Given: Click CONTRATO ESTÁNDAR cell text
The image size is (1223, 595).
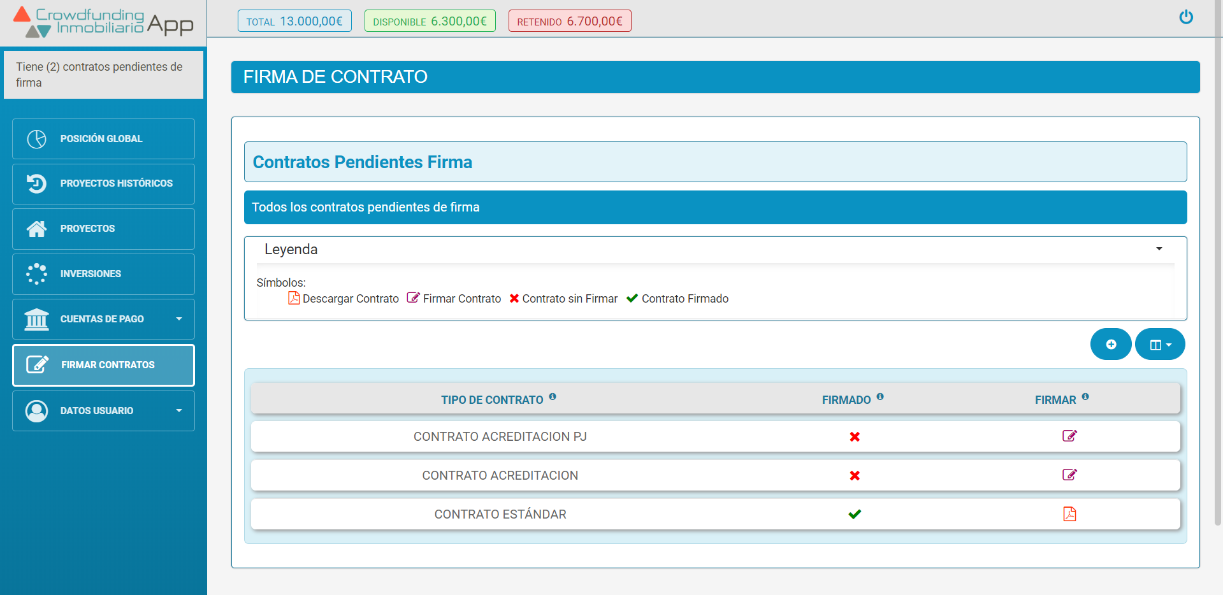Looking at the screenshot, I should tap(500, 514).
